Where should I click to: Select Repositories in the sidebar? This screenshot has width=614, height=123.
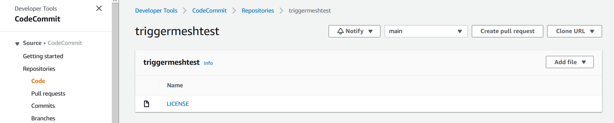[39, 69]
